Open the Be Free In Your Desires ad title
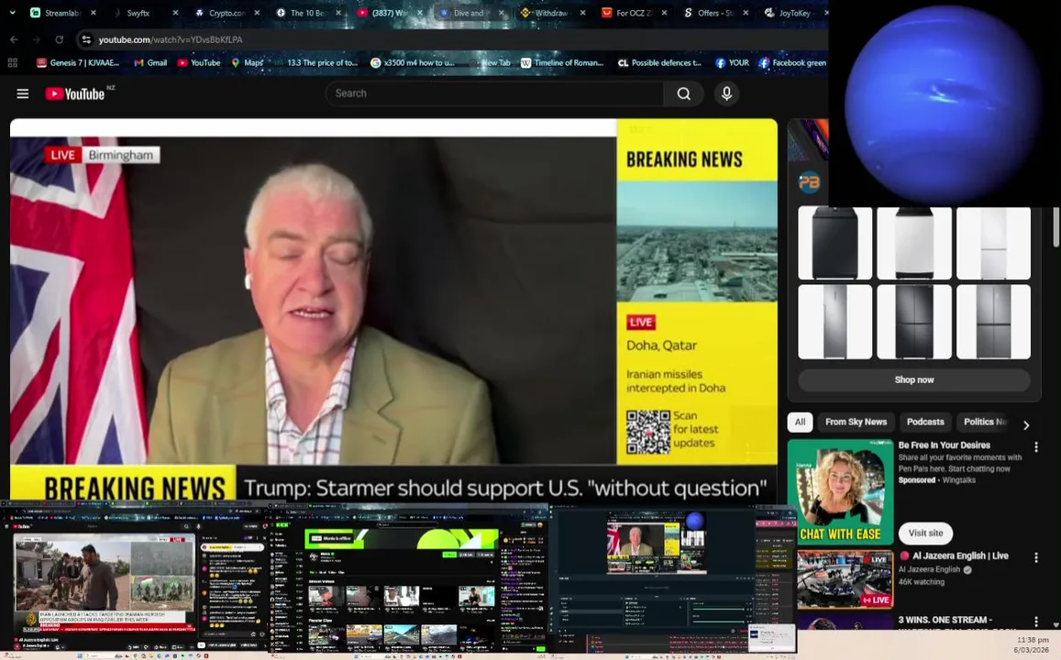 coord(944,445)
